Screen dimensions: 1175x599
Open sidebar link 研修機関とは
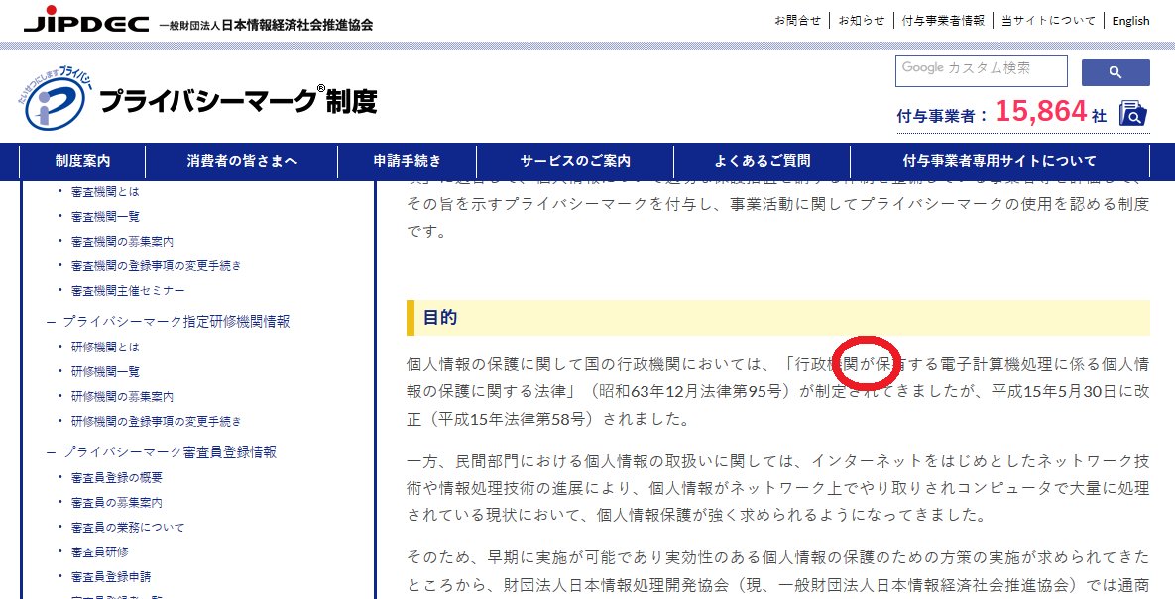[105, 347]
